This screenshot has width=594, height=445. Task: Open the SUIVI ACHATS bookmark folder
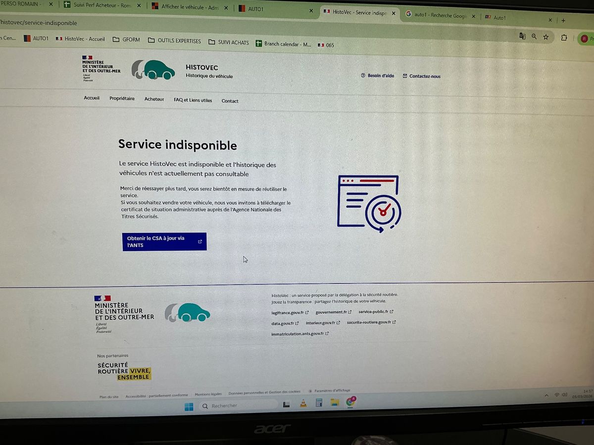click(229, 43)
